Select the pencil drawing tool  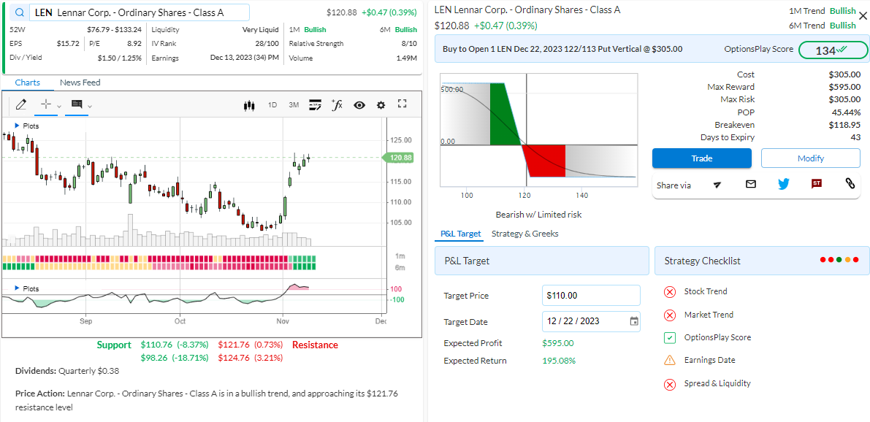point(21,104)
